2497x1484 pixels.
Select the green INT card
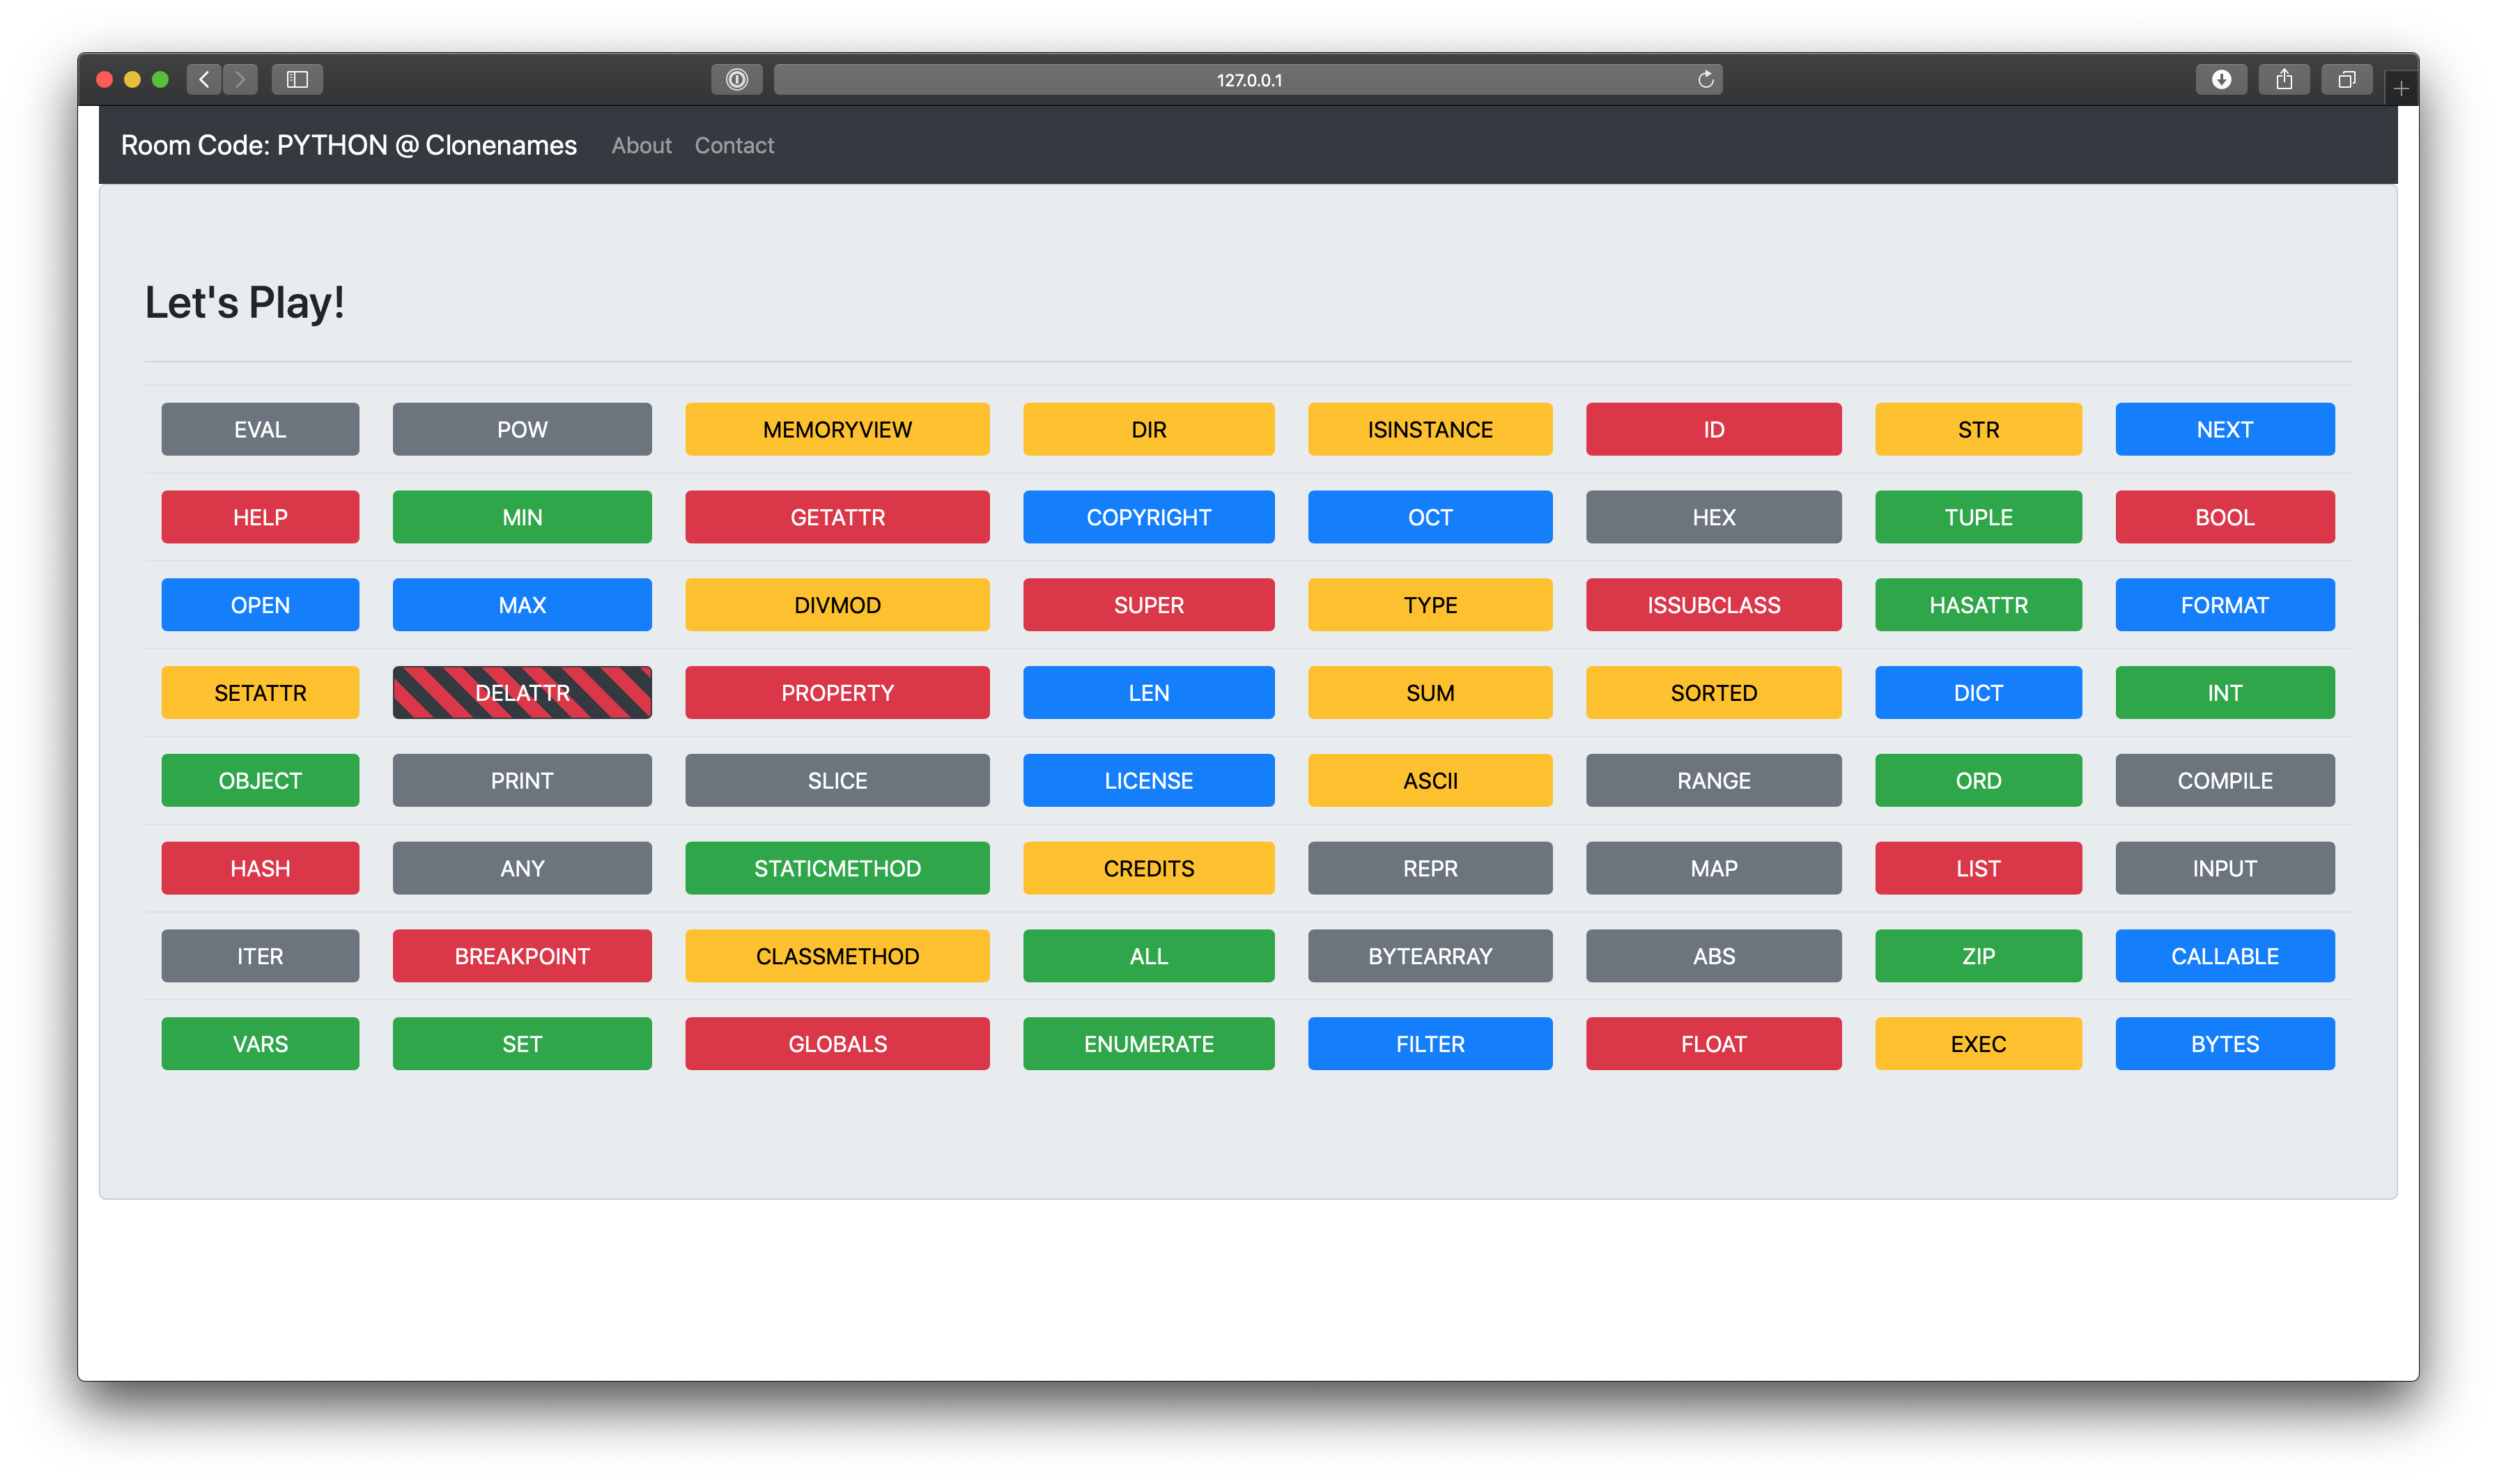2224,693
